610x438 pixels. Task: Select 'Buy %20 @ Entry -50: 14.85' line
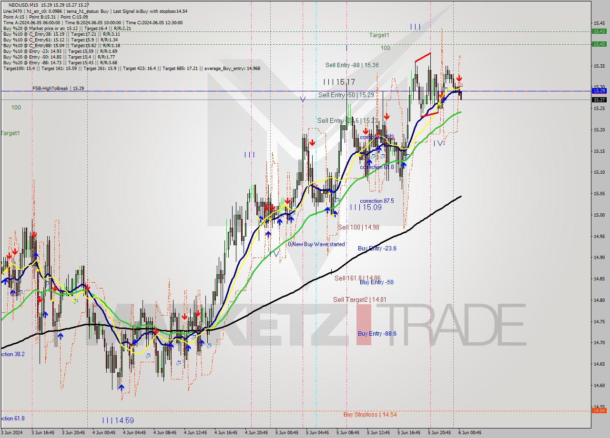click(59, 57)
